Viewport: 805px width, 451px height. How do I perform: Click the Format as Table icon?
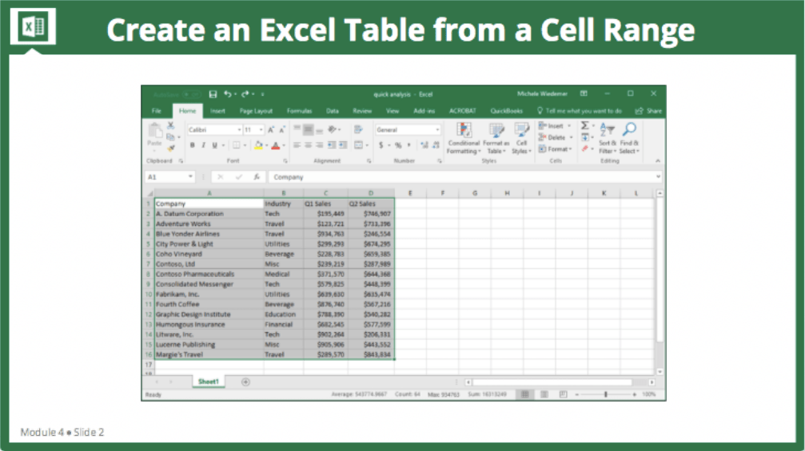tap(496, 138)
